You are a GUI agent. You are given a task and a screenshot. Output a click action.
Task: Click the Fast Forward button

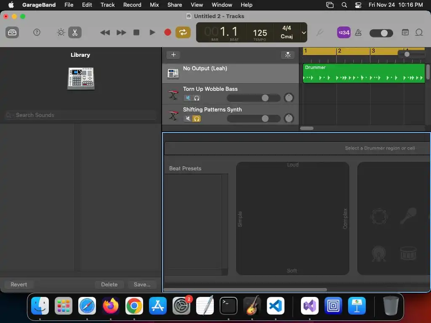click(x=121, y=33)
